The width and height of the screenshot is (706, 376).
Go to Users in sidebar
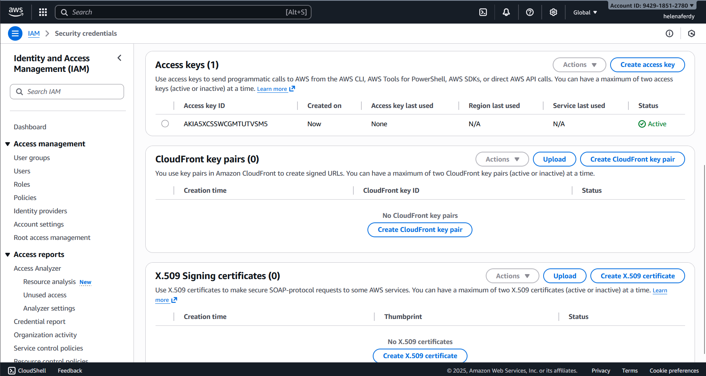[22, 171]
